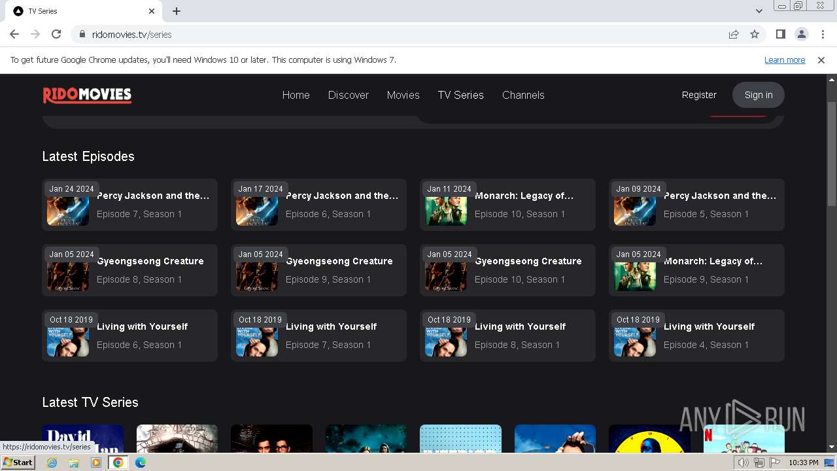This screenshot has width=837, height=471.
Task: Open the Discover menu item
Action: (349, 95)
